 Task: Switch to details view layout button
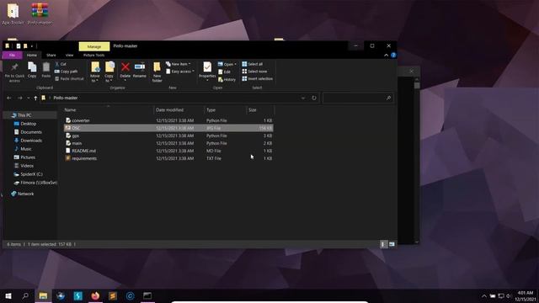click(383, 244)
